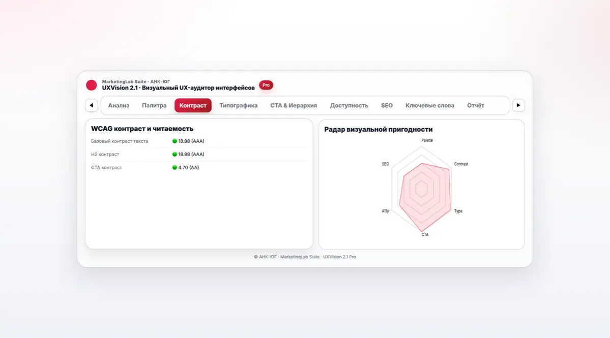Click green indicator for Базовый контраст текста
Screen dimensions: 610x338
pos(175,141)
